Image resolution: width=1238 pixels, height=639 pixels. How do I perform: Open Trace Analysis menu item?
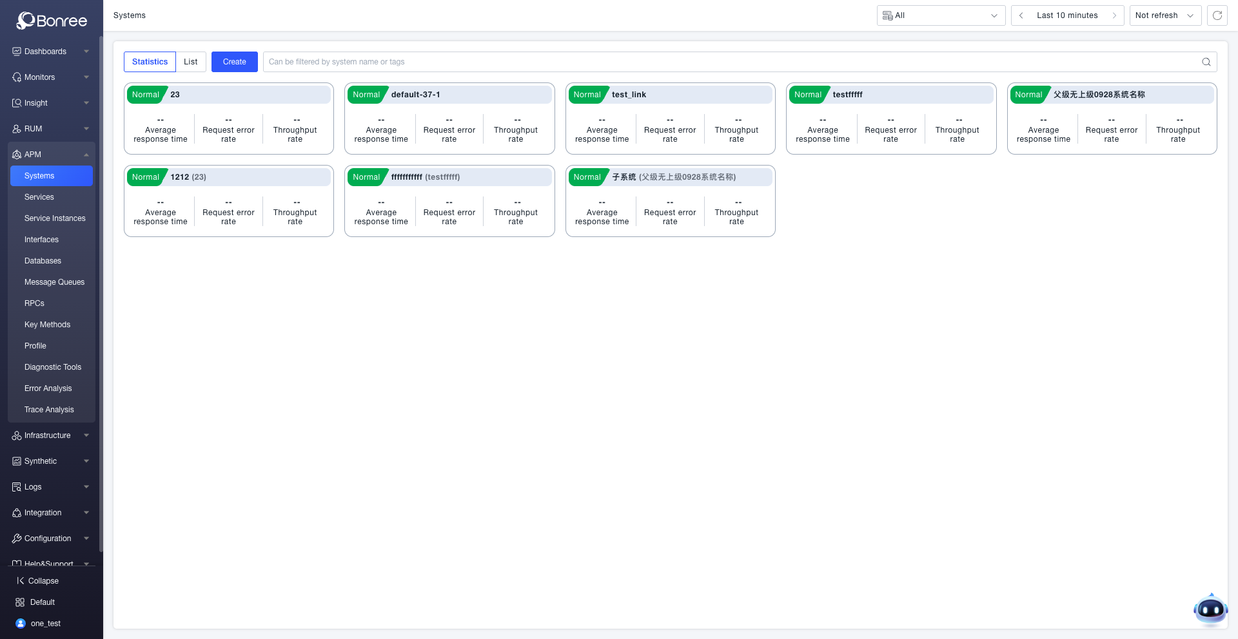(x=49, y=410)
